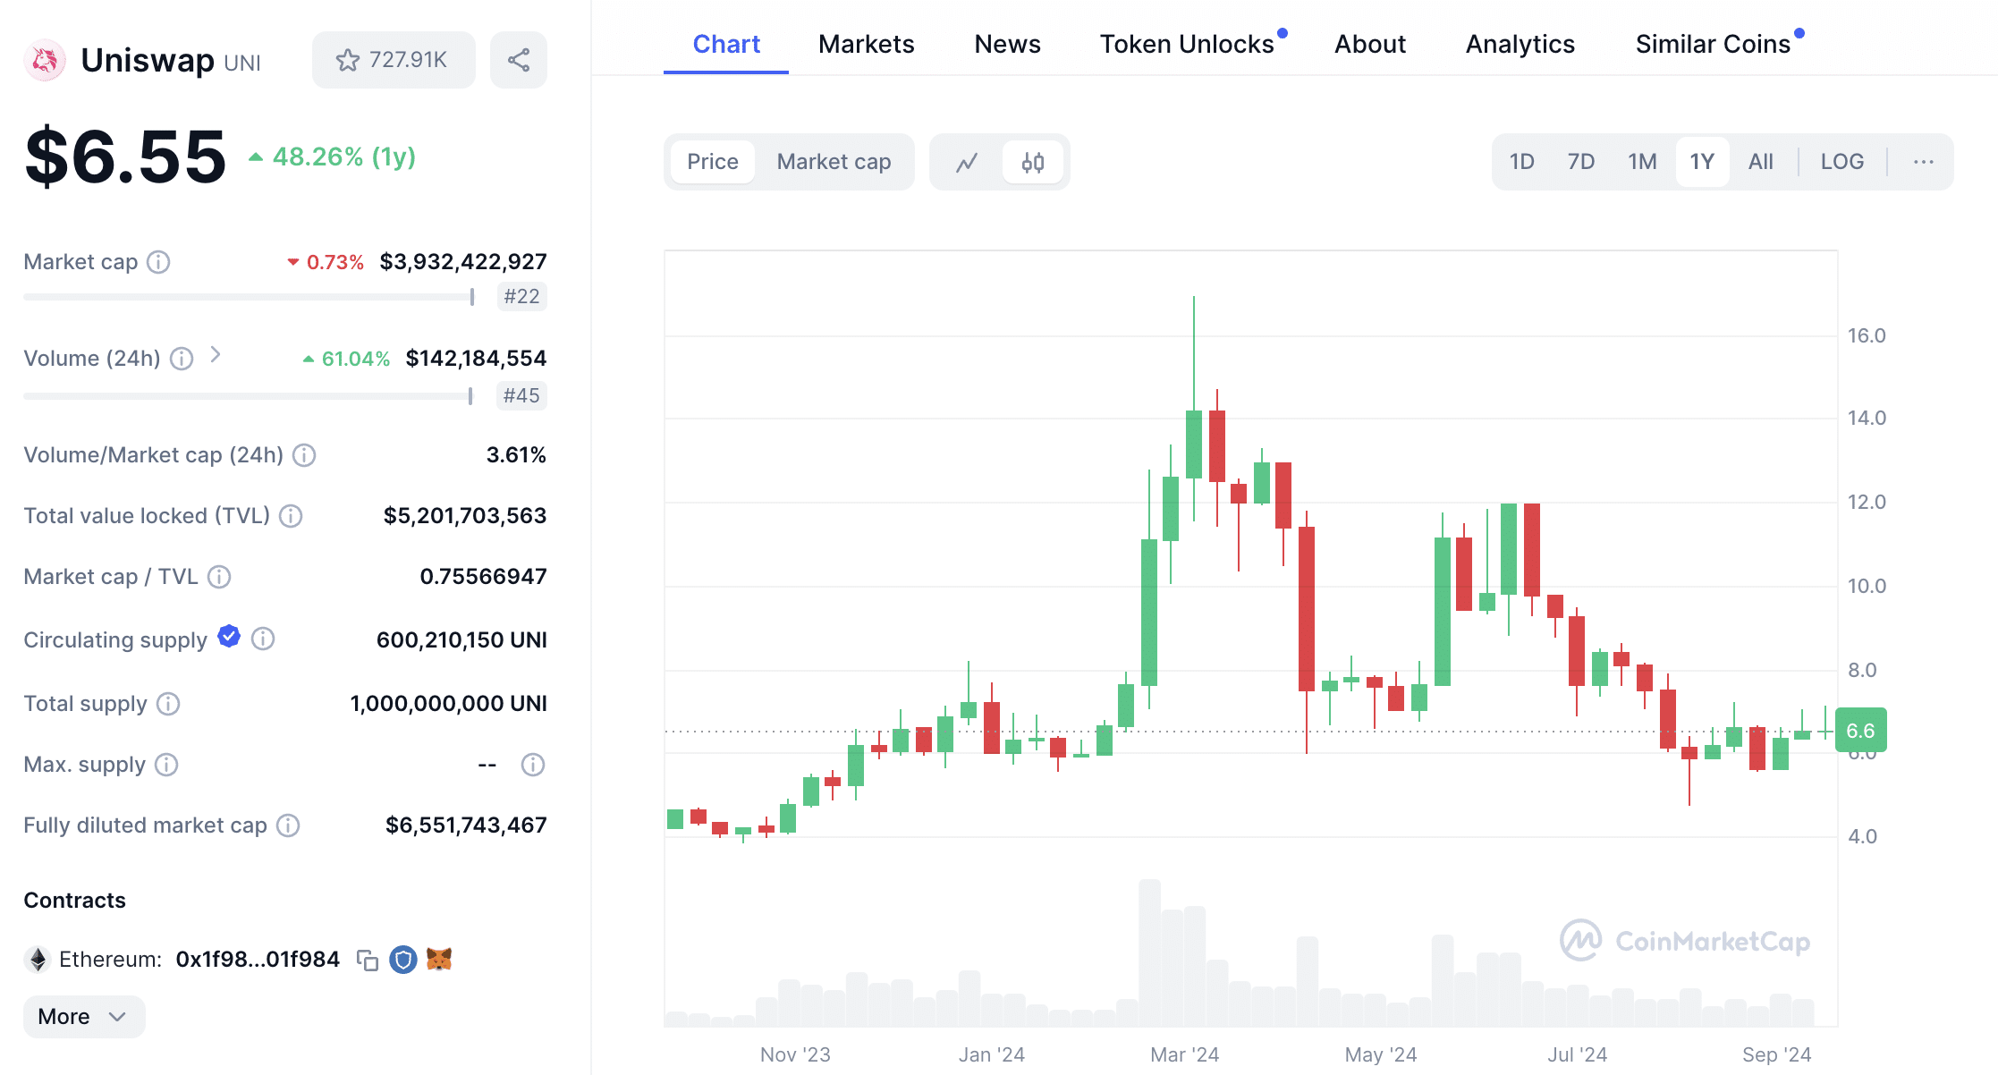This screenshot has width=1998, height=1075.
Task: Click the 600,210,150 UNI supply value
Action: 461,640
